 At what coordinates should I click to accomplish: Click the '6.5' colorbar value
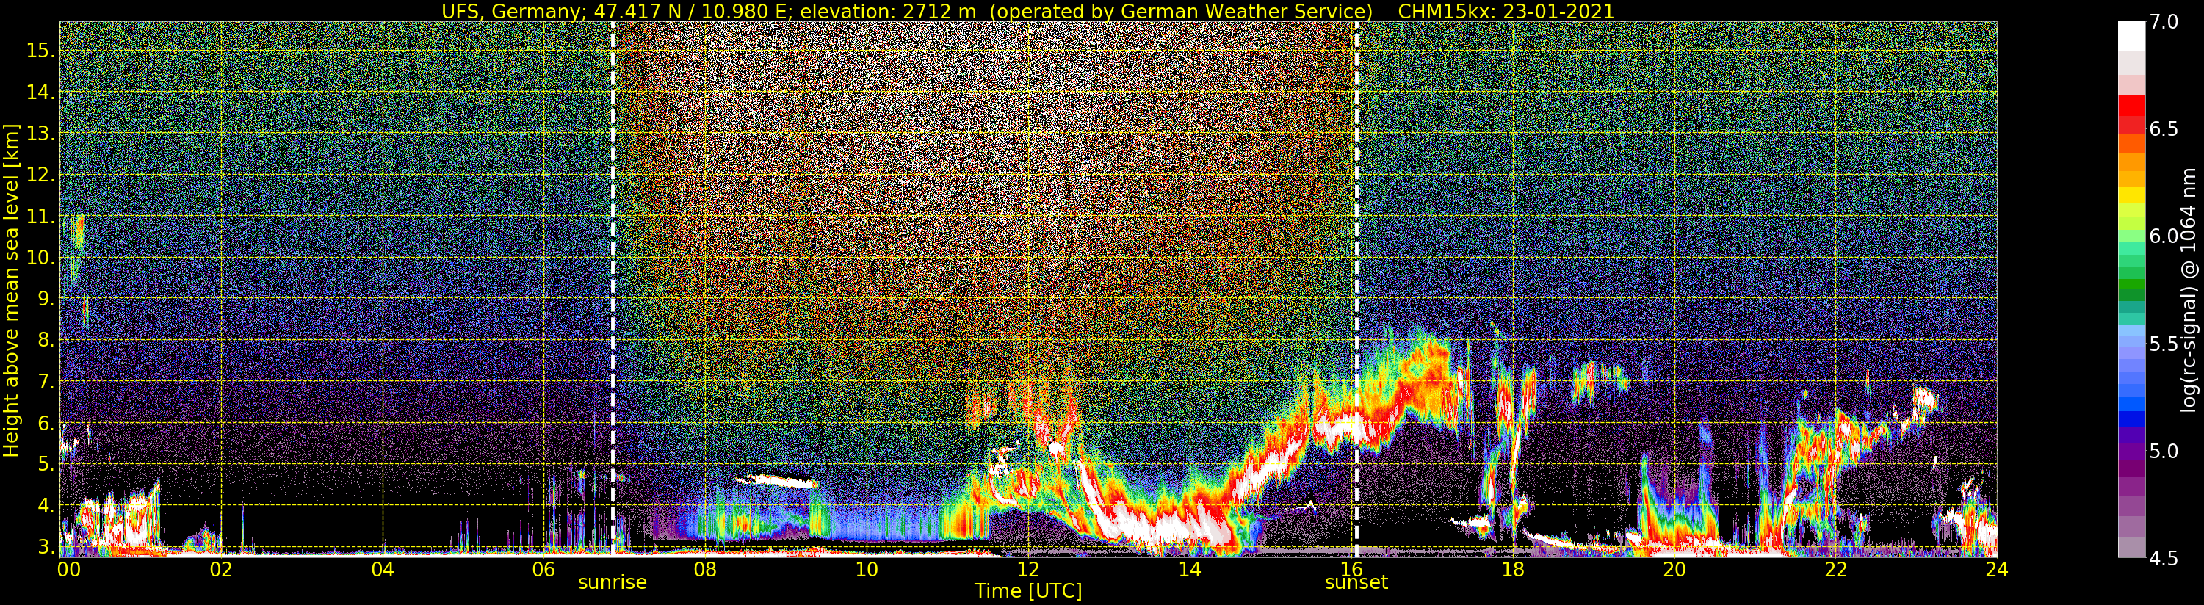point(2164,129)
